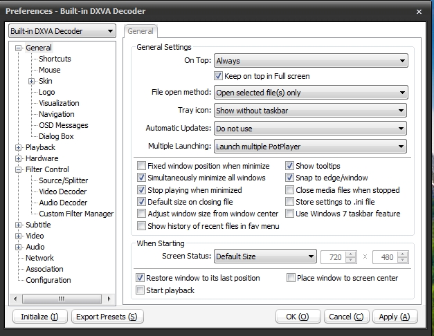Click the 720 width input field
434x336 pixels.
point(333,257)
